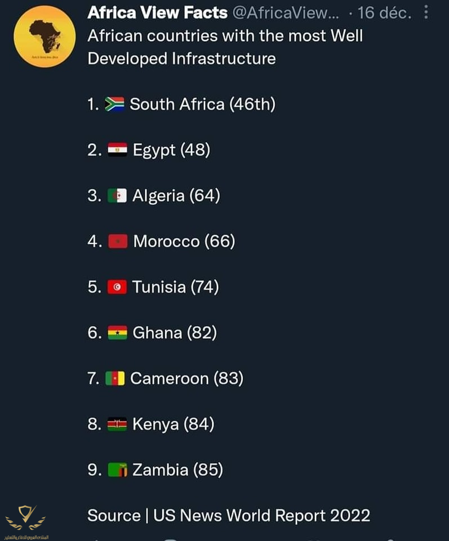This screenshot has width=449, height=541.
Task: Click the Zambia (85) entry text
Action: (178, 470)
